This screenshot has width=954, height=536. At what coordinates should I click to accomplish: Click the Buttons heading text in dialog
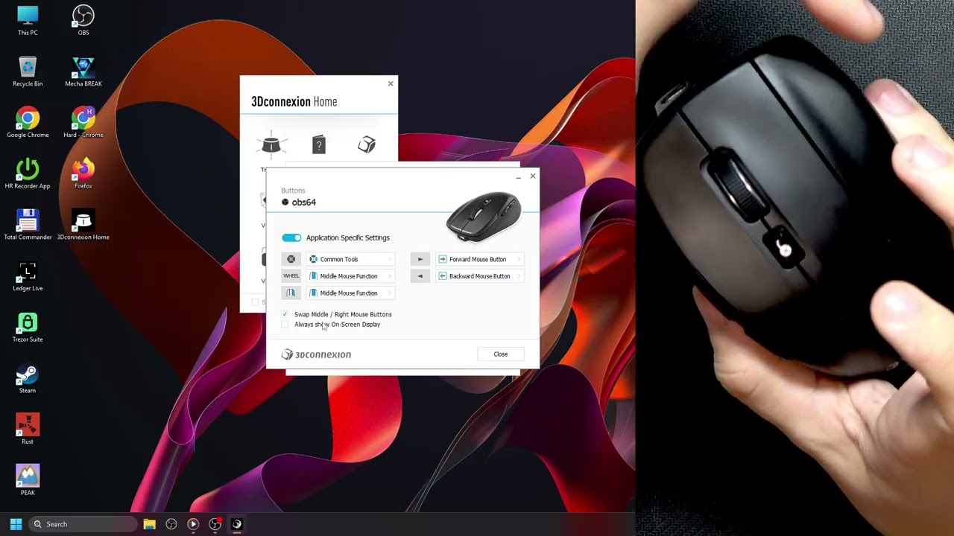(x=293, y=191)
